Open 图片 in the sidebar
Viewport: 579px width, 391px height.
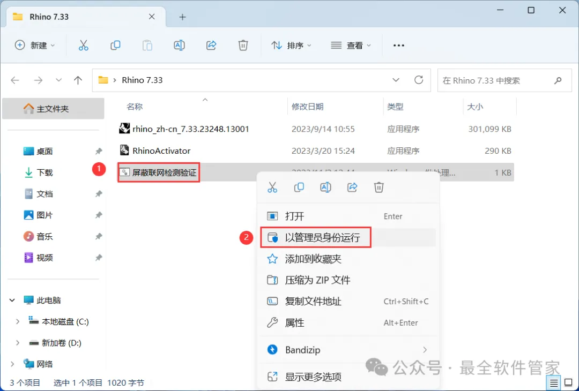(x=44, y=215)
